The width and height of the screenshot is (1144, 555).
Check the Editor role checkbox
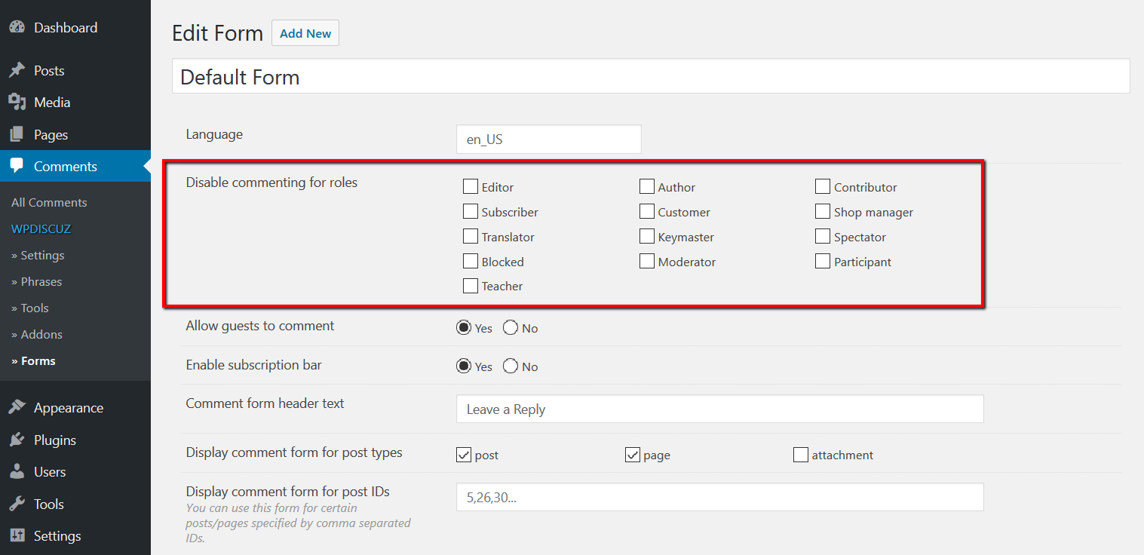click(471, 187)
